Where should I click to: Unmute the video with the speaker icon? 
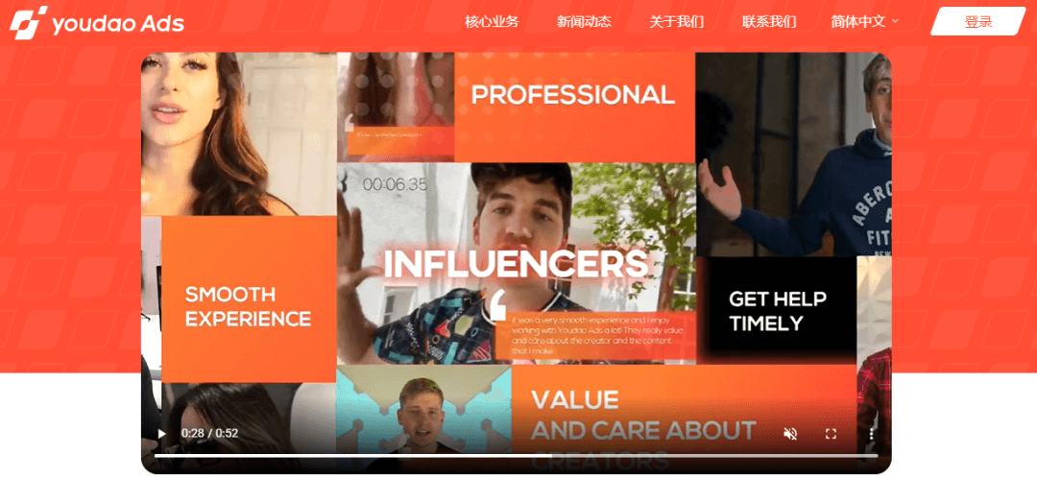790,434
